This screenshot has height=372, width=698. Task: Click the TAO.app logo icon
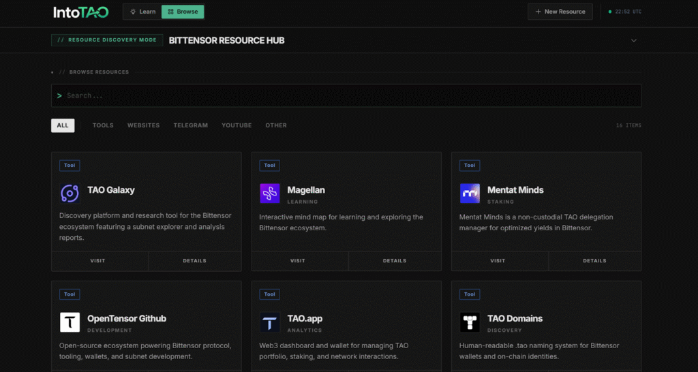coord(270,322)
